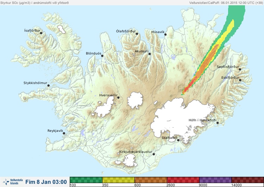This screenshot has width=264, height=187.
Task: Click the orange 600 legend swatch
Action: [151, 180]
